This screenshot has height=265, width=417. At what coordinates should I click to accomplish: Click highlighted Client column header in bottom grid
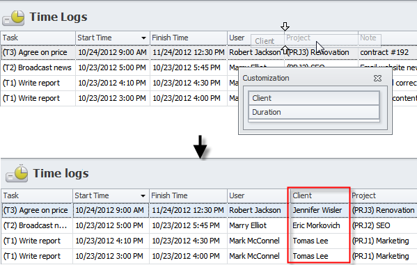(319, 195)
